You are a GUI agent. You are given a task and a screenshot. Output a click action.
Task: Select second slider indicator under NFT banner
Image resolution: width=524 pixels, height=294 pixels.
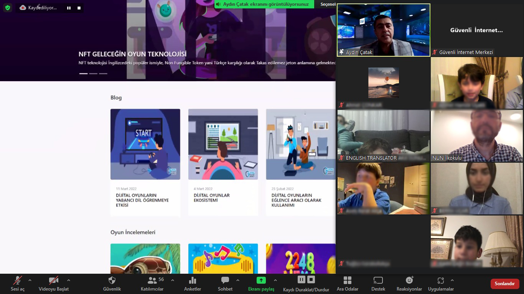pyautogui.click(x=93, y=73)
